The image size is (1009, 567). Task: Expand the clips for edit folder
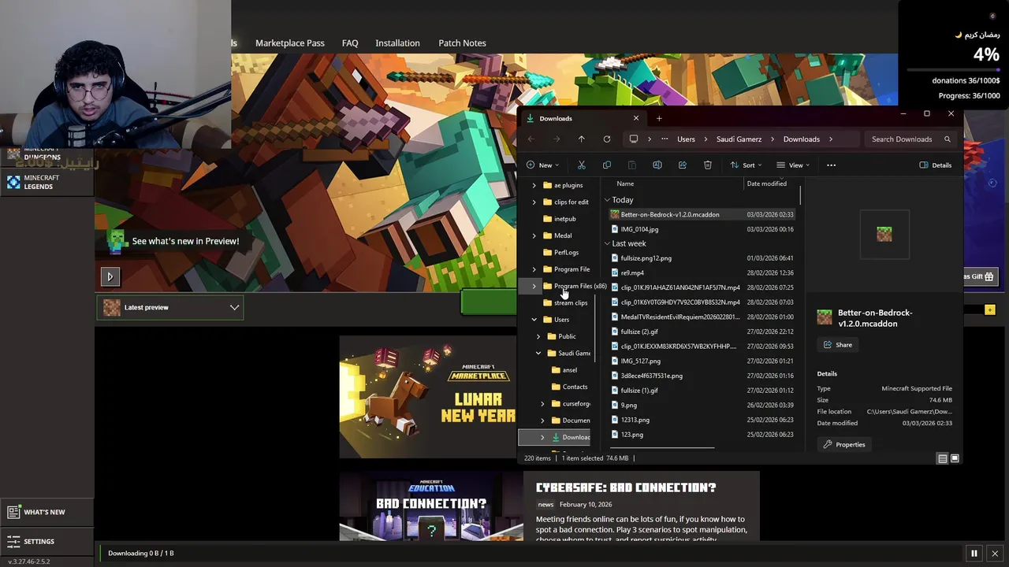coord(534,202)
